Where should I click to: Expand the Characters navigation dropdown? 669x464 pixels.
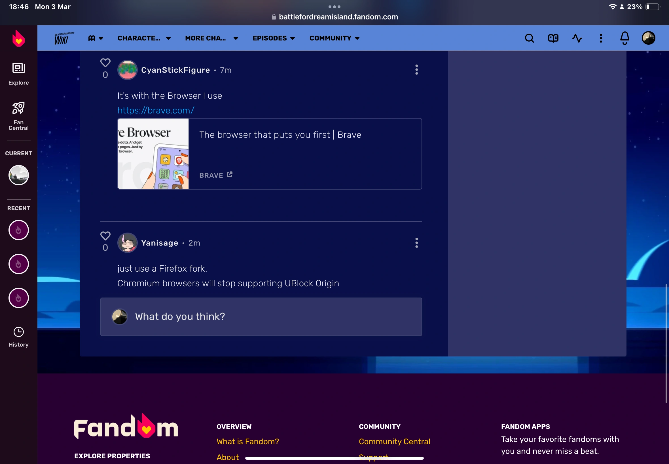144,38
